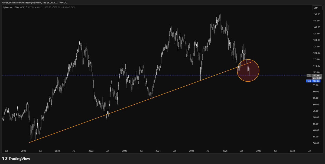Select the orange circle highlight drawing

coord(248,70)
